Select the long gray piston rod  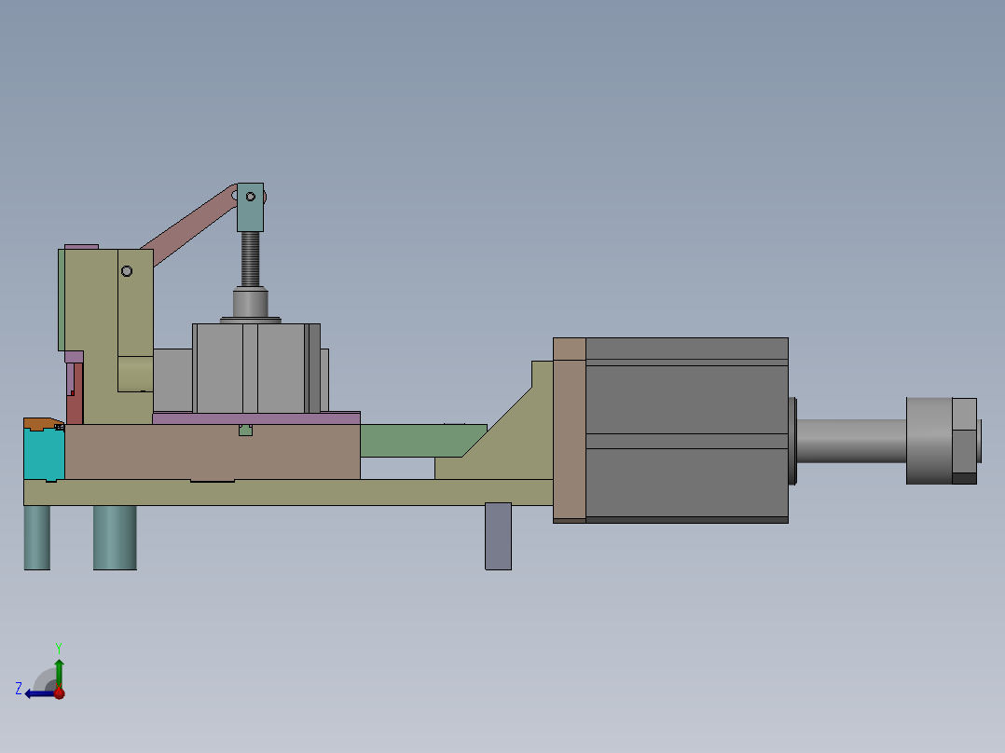pos(851,441)
